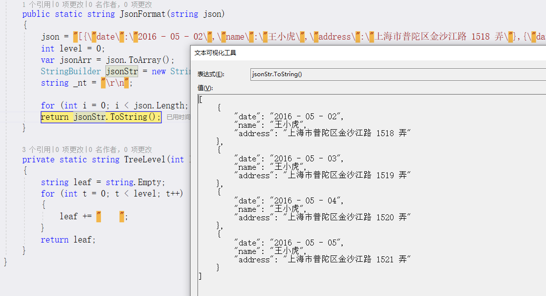
Task: Click the address line with "1518 弄"
Action: (322, 133)
